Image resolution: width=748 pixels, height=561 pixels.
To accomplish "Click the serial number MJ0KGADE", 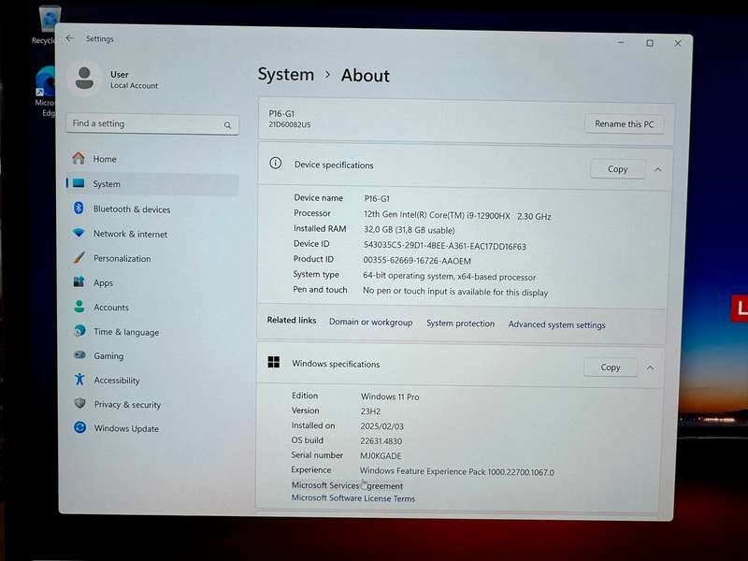I will [381, 455].
